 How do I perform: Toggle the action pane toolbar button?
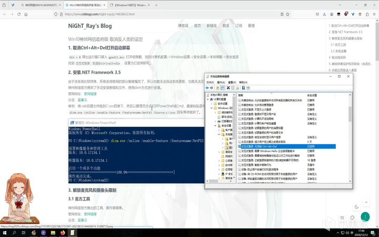click(248, 88)
